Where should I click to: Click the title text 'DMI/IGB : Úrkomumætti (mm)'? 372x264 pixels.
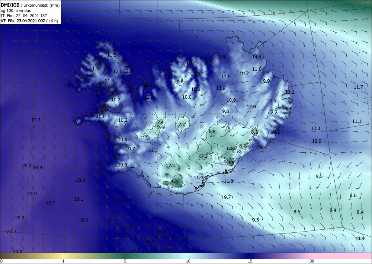[x=30, y=5]
